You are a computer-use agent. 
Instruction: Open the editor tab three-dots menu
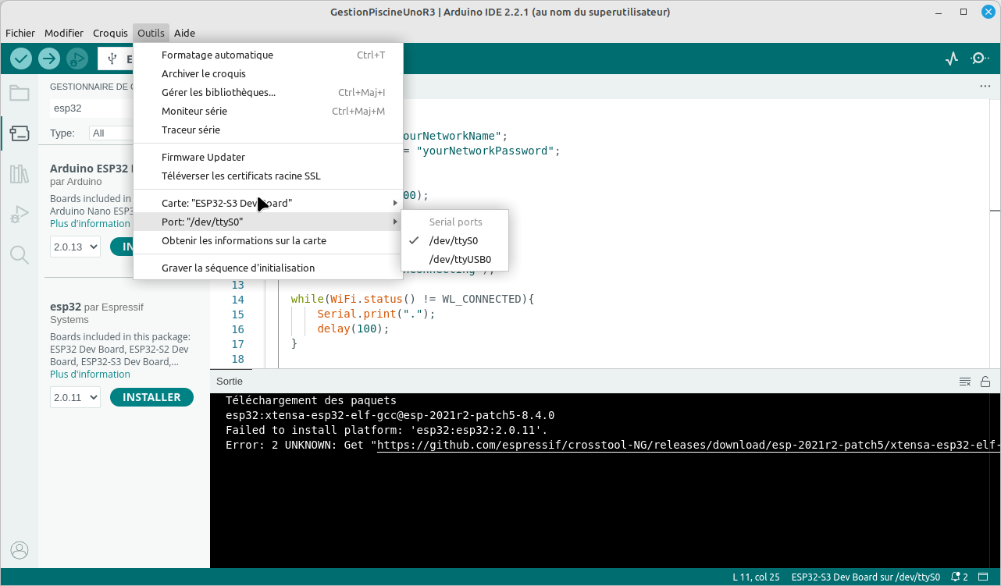[x=985, y=87]
